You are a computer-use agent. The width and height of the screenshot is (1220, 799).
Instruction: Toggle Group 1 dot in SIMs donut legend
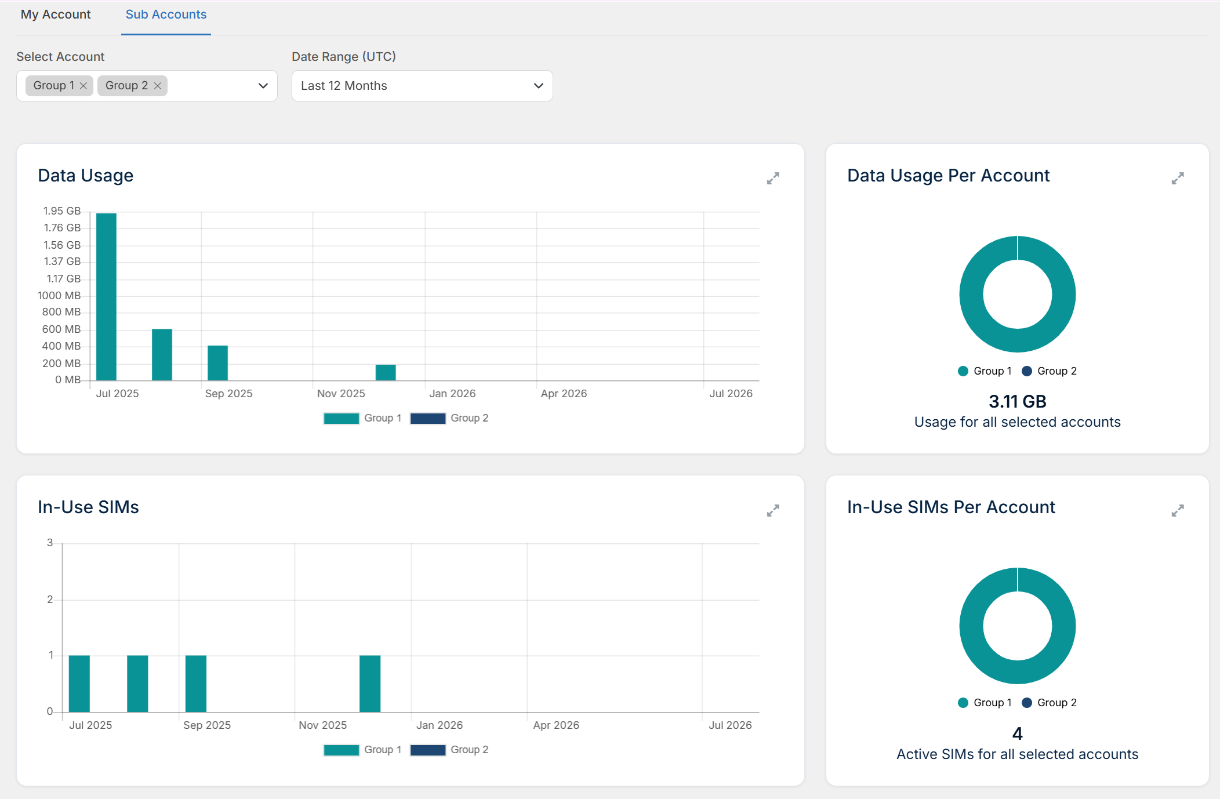pos(963,703)
